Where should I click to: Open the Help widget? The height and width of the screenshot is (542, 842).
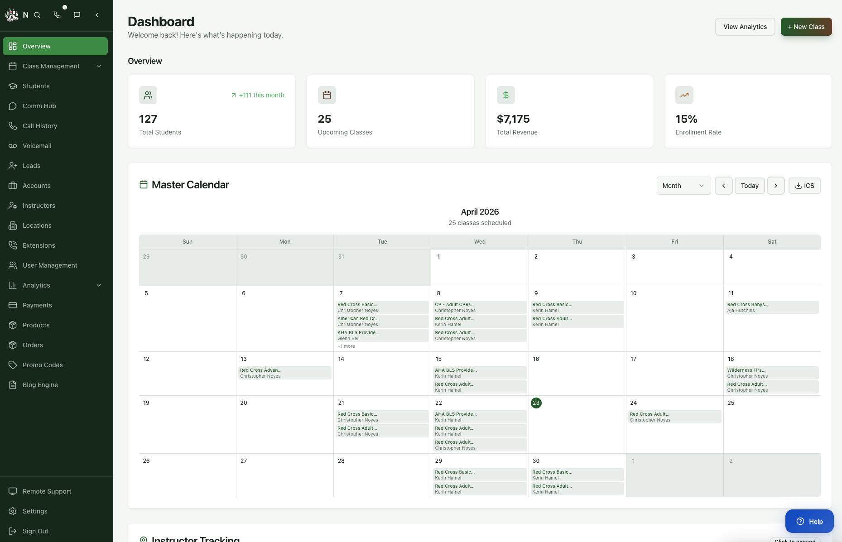[809, 521]
